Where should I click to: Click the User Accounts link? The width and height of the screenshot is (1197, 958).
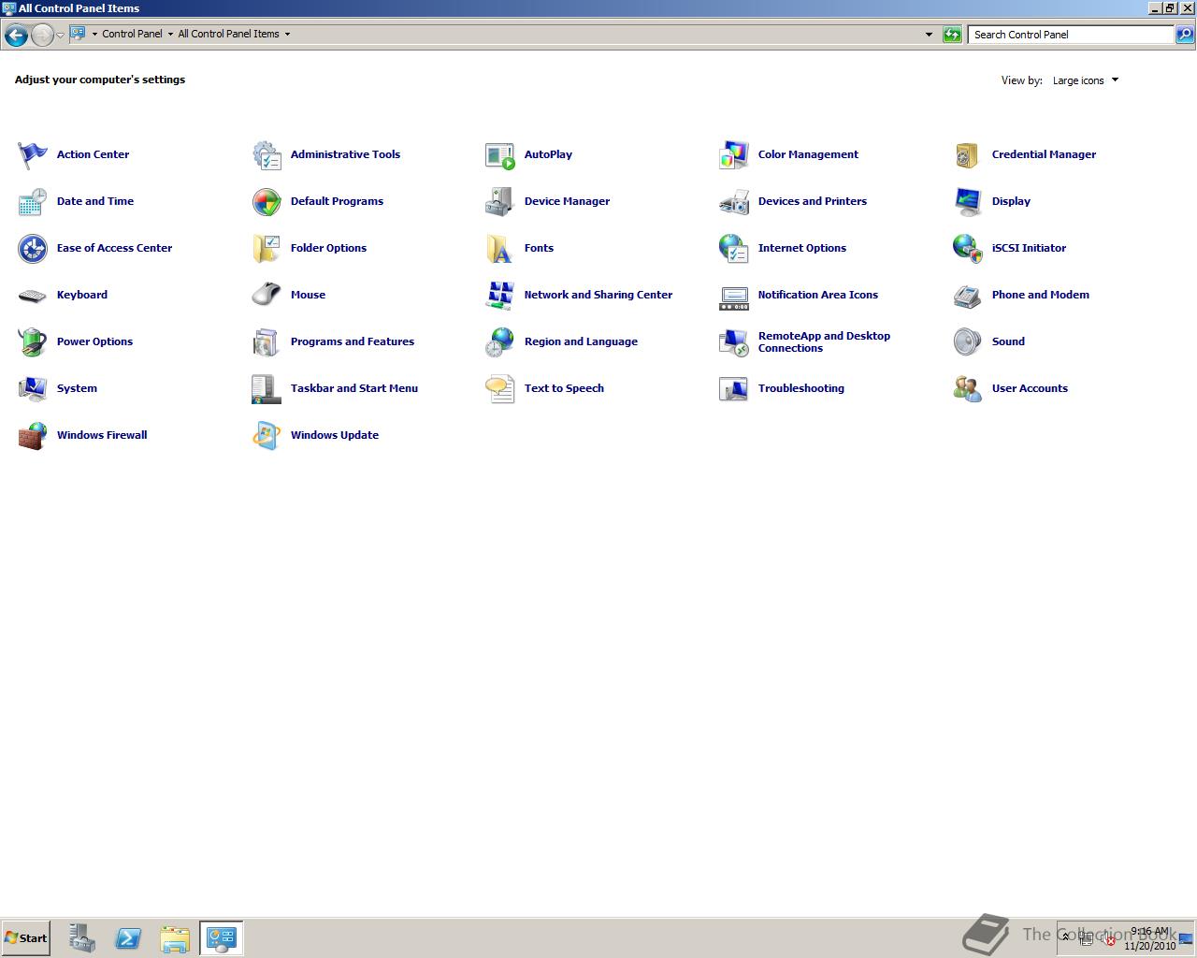click(x=1030, y=388)
